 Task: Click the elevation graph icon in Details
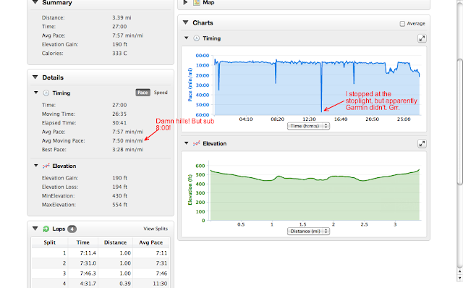pos(46,166)
